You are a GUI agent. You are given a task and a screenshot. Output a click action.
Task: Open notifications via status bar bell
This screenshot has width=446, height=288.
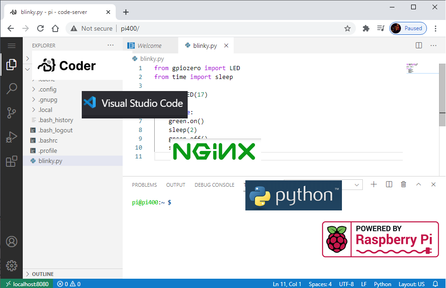point(435,284)
